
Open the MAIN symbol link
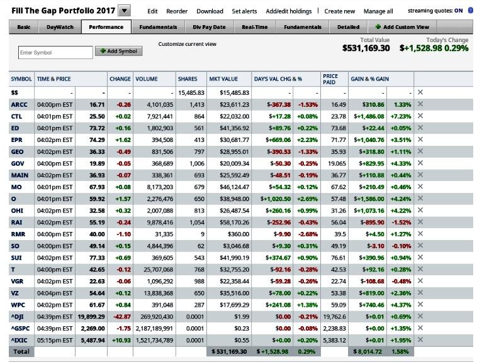20,175
